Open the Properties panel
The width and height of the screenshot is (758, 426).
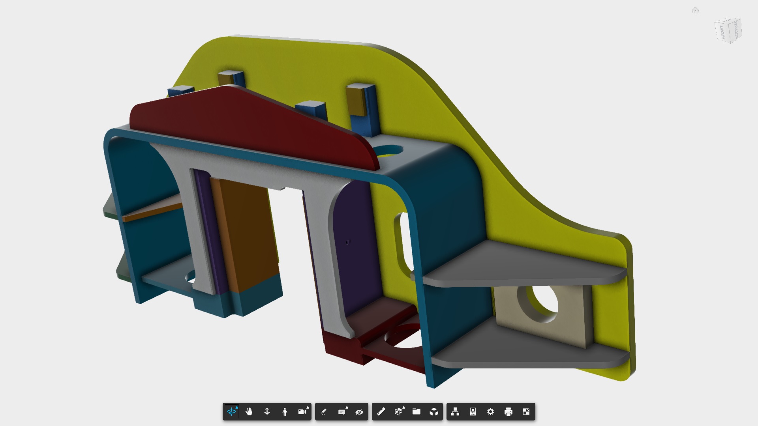[x=473, y=412]
